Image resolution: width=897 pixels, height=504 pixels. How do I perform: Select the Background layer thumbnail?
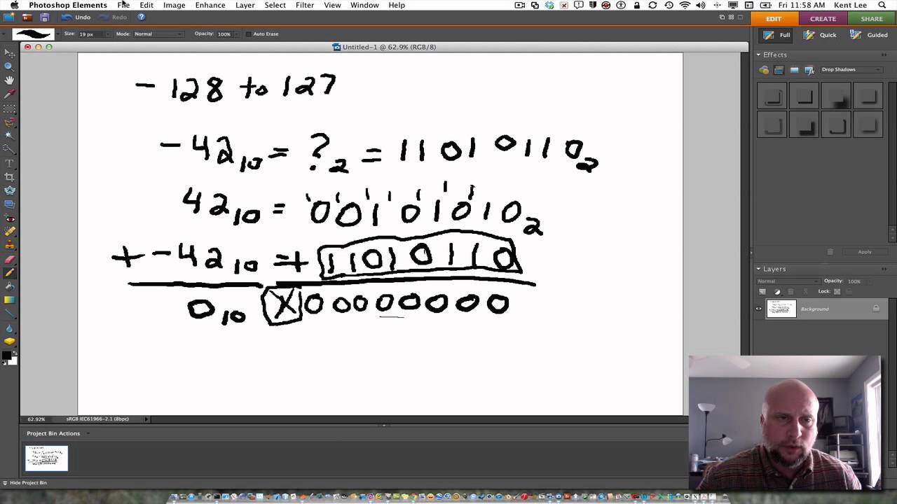point(781,309)
